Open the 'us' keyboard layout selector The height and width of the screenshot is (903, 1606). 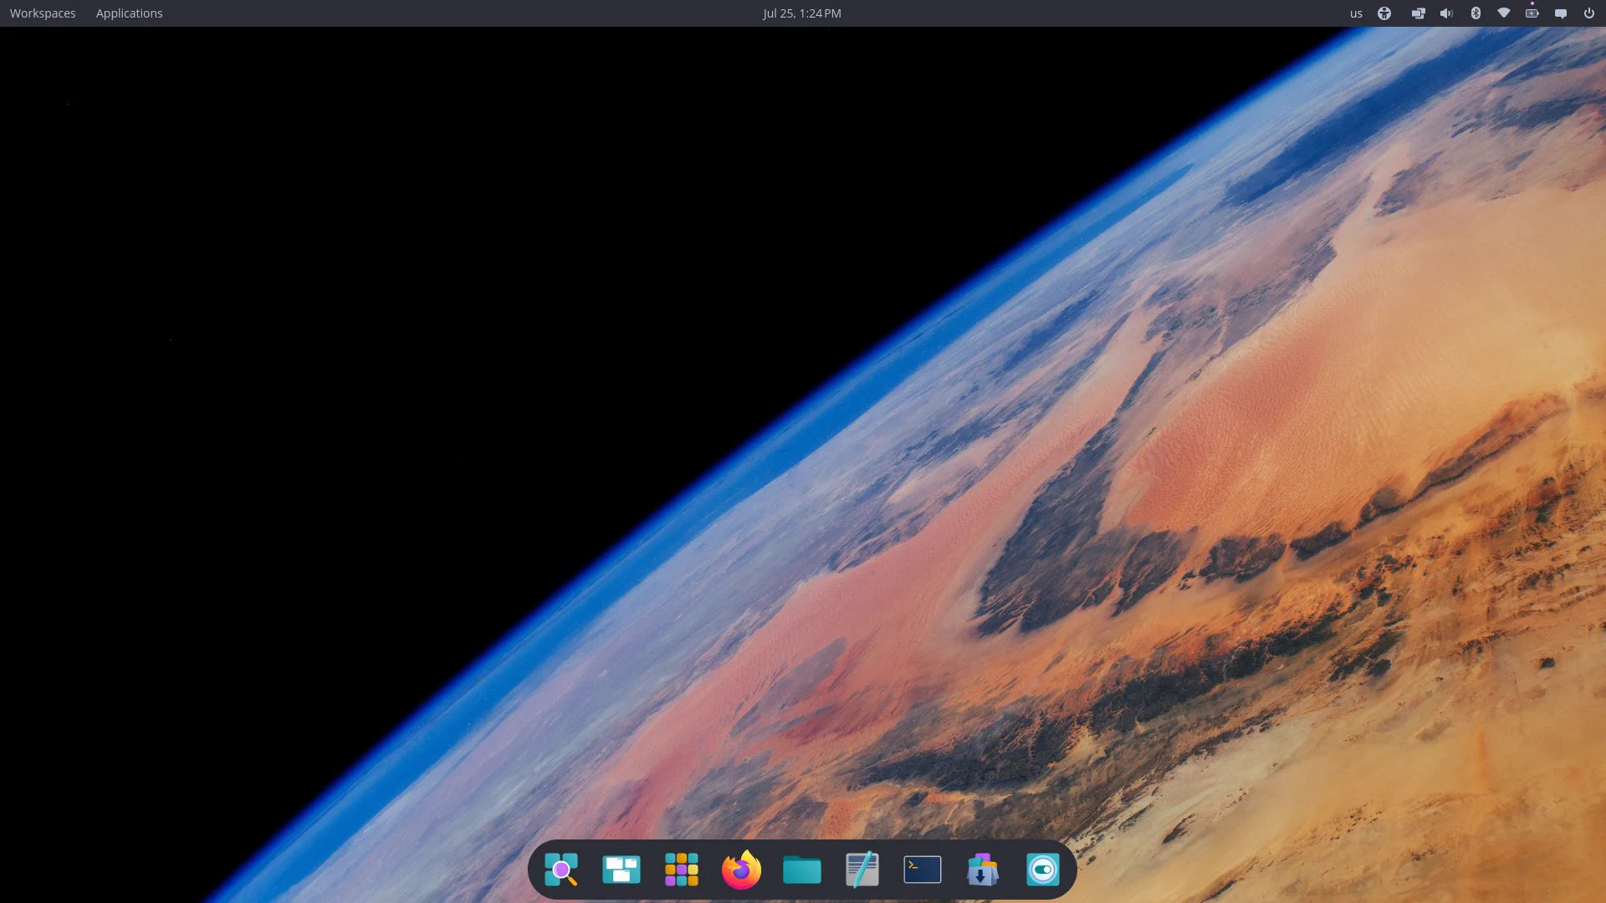coord(1356,13)
